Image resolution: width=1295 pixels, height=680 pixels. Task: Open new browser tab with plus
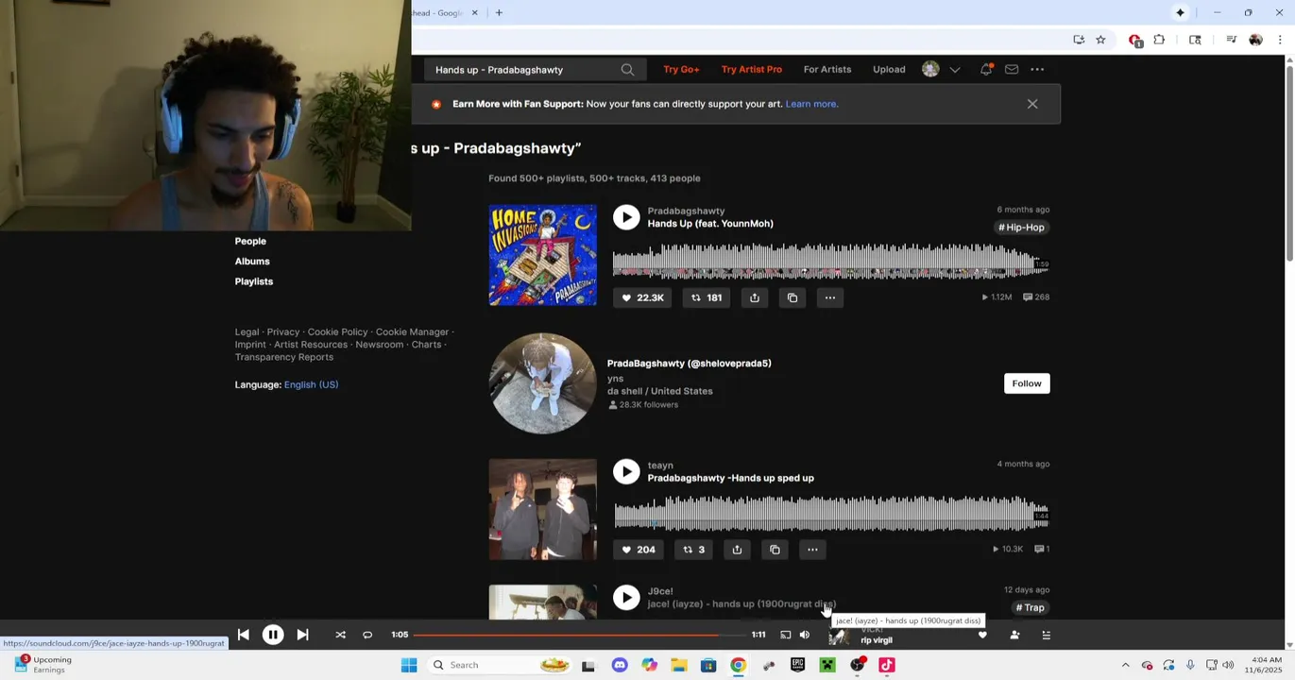coord(499,12)
